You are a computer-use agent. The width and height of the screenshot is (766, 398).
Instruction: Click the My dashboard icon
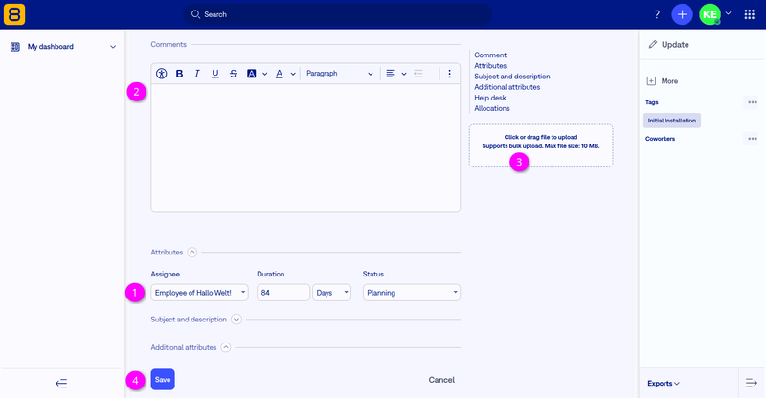coord(15,47)
